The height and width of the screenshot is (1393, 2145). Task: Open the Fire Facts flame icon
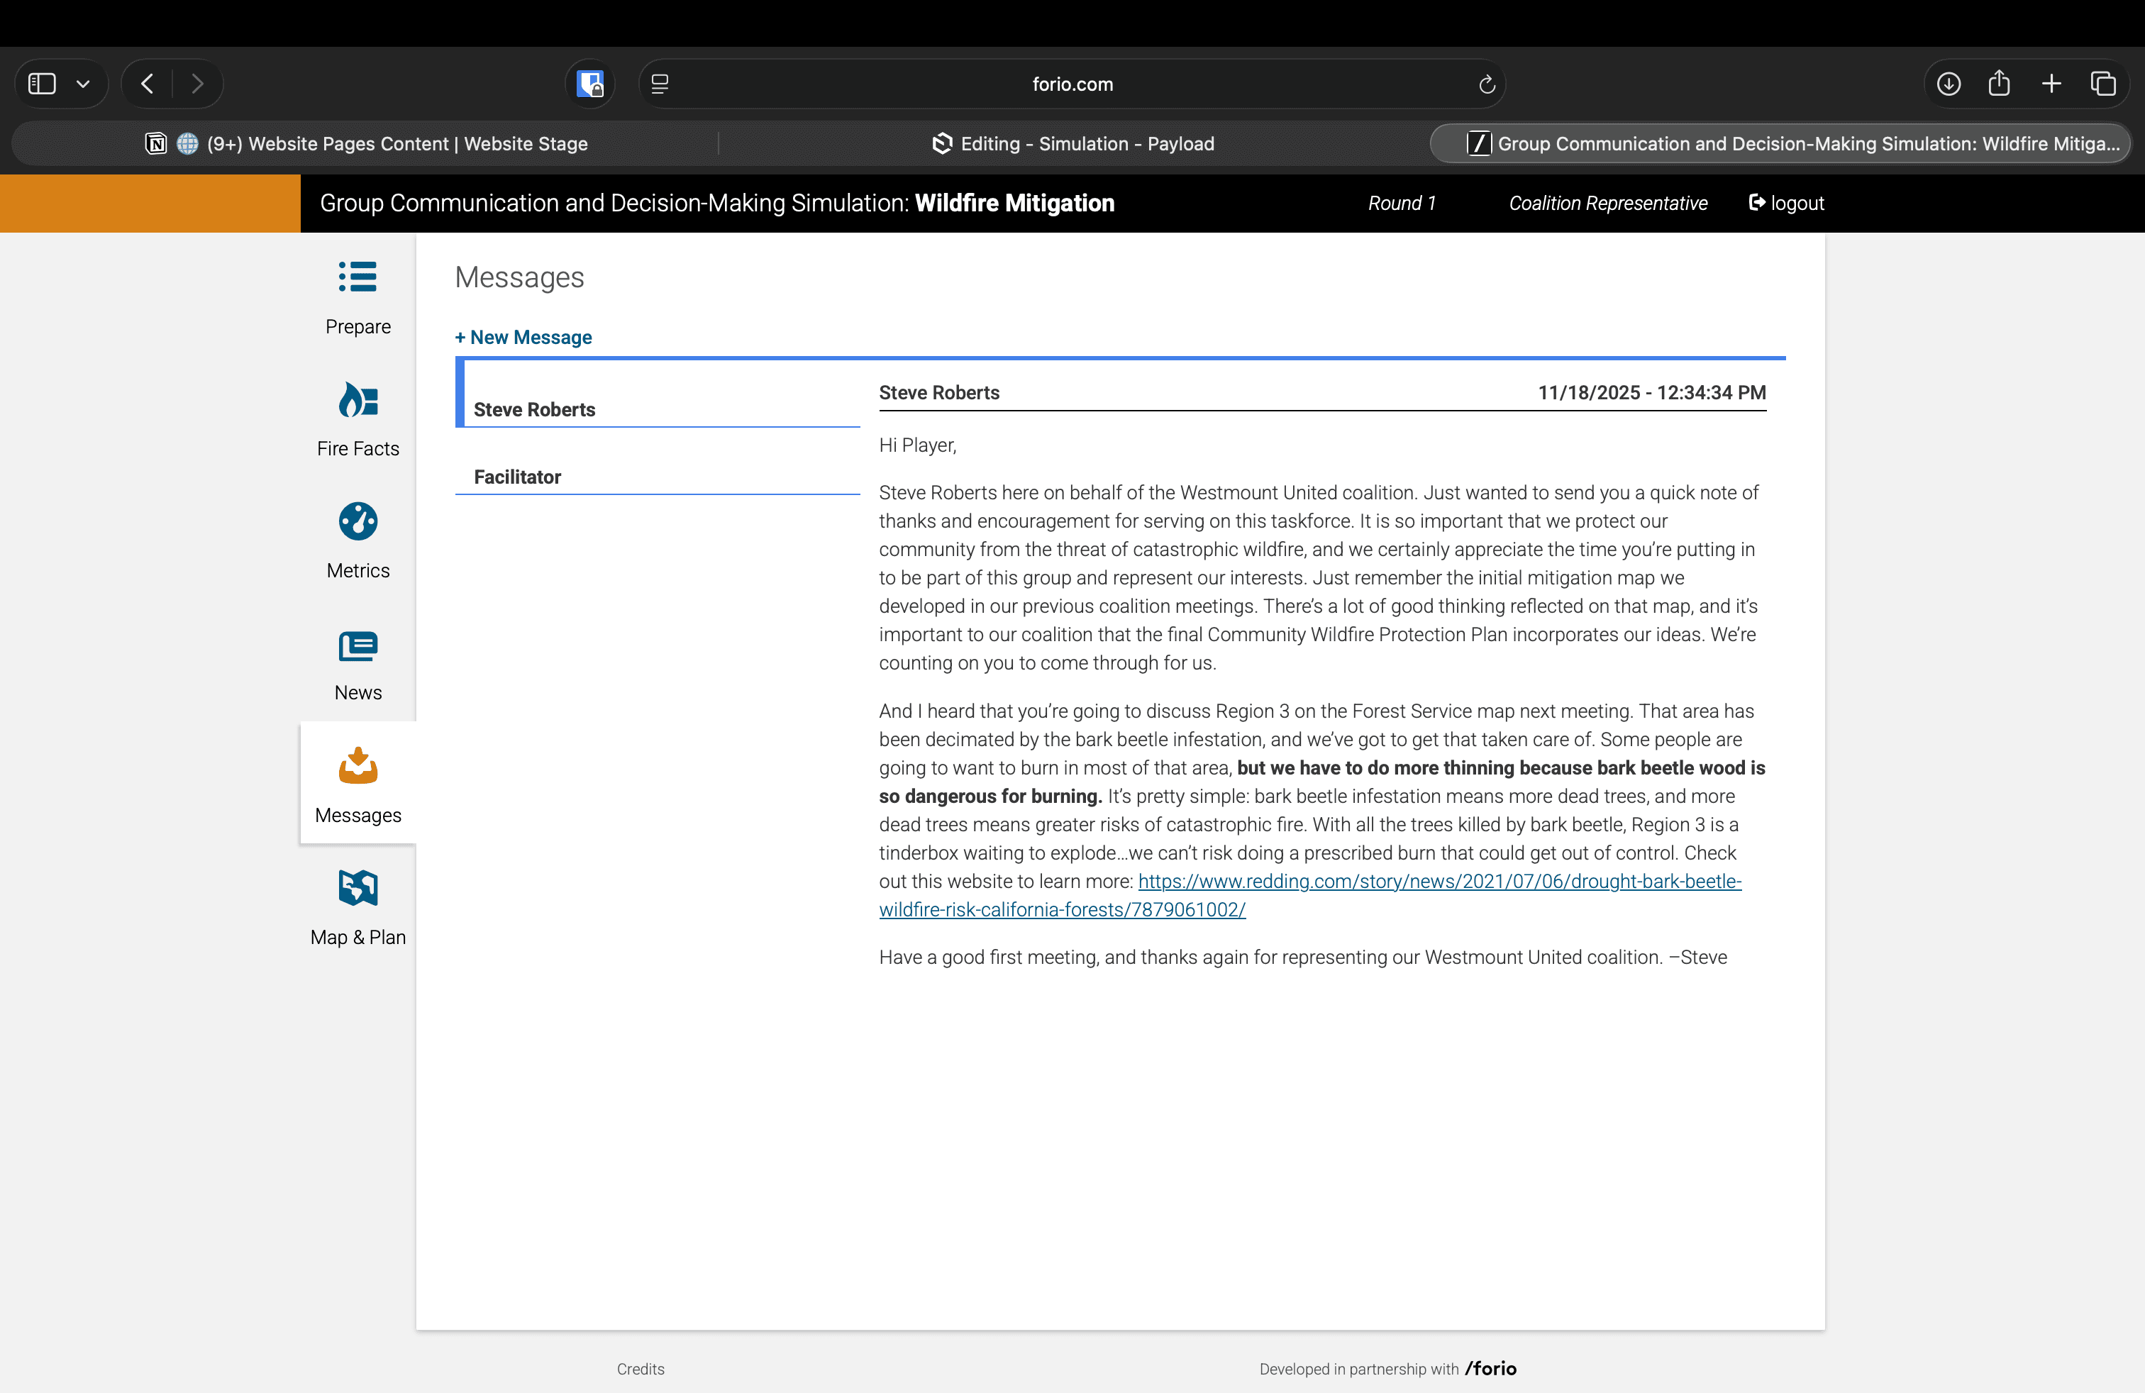point(357,400)
